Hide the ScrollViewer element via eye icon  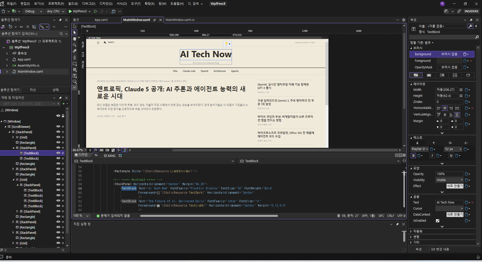(58, 127)
